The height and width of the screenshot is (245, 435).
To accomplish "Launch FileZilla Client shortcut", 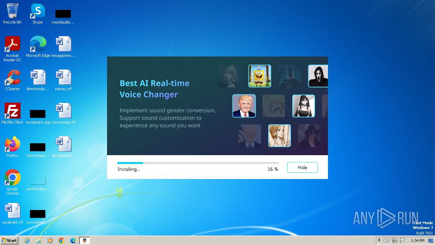I will (12, 113).
